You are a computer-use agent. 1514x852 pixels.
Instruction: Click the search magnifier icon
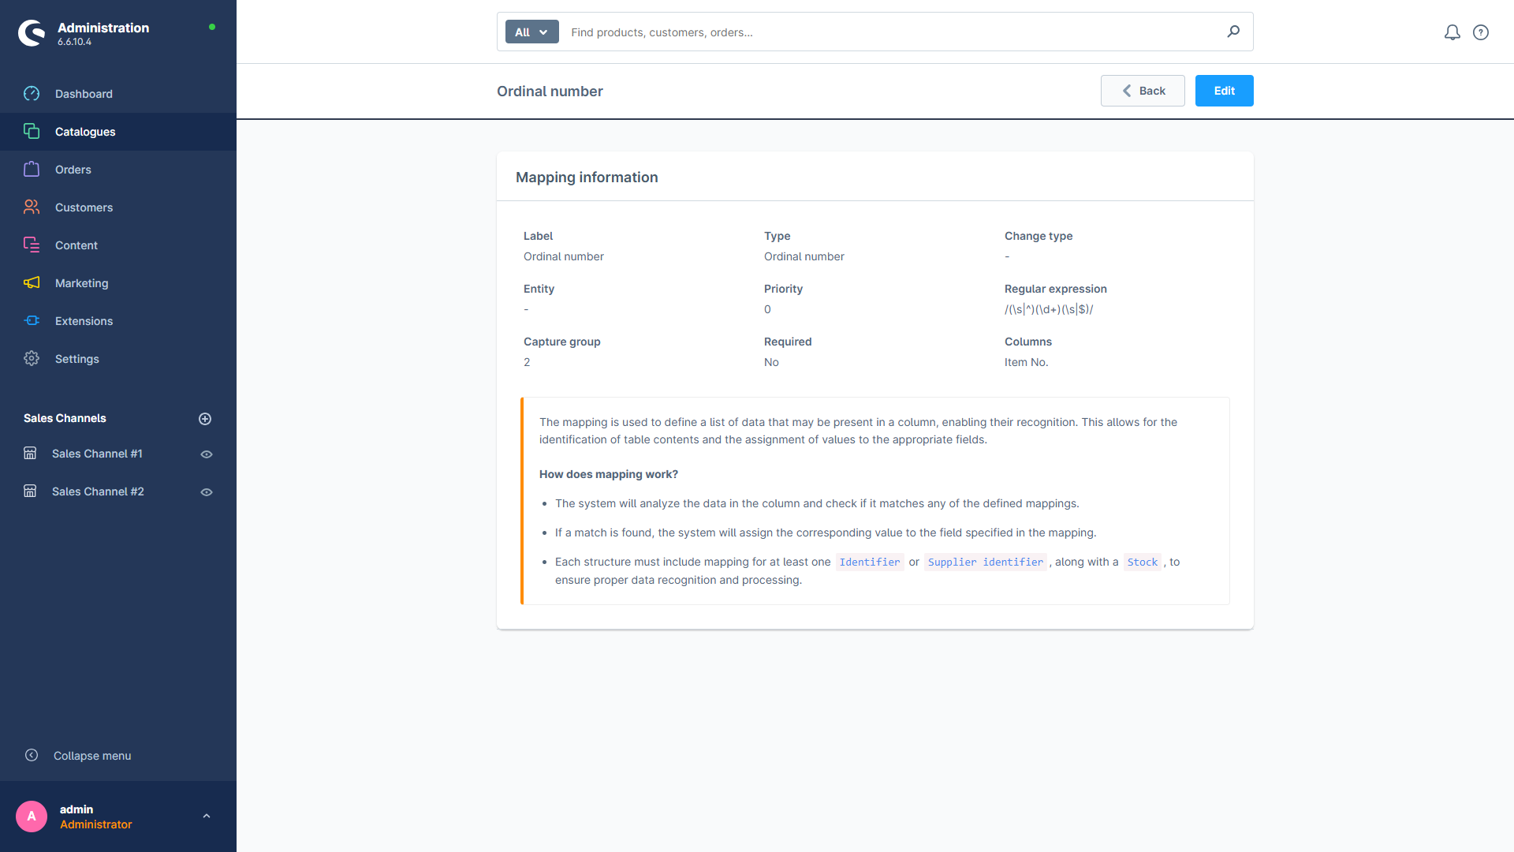[1233, 32]
